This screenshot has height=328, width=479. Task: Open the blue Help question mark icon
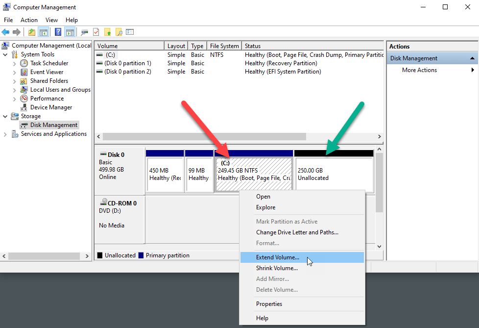[58, 32]
